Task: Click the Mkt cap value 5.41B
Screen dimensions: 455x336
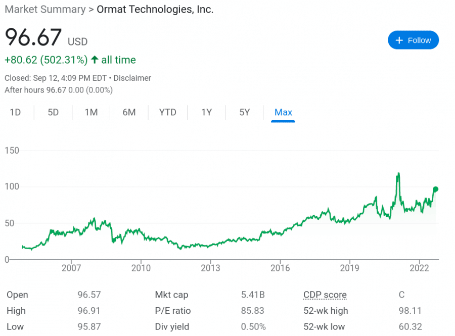Action: (252, 295)
